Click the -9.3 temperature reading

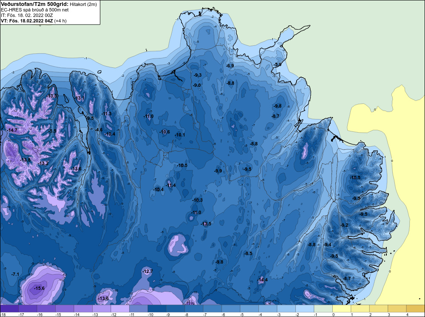click(198, 75)
